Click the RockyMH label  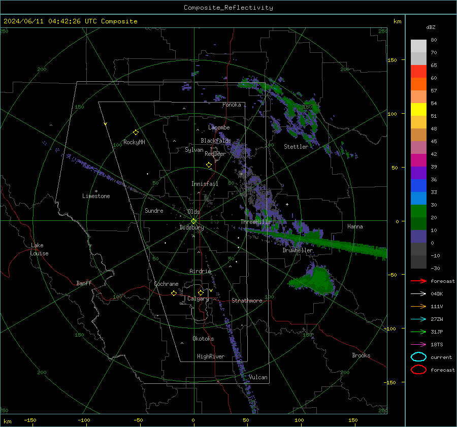click(x=134, y=142)
